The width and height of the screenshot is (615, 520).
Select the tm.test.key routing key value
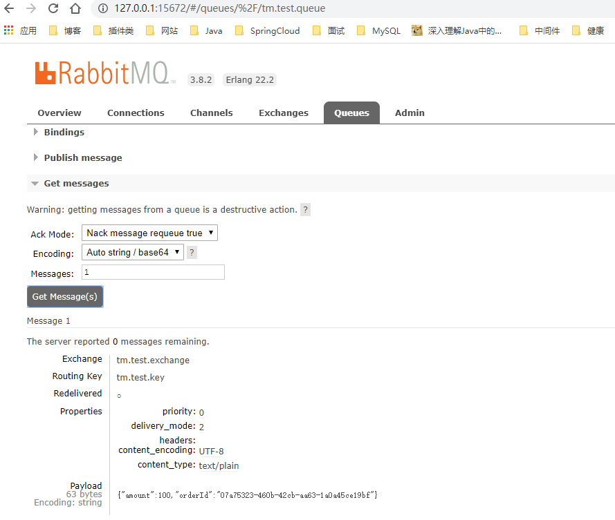(140, 378)
